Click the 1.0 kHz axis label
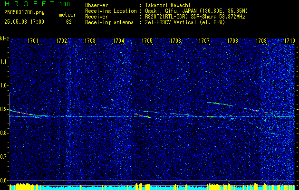 tap(4, 86)
